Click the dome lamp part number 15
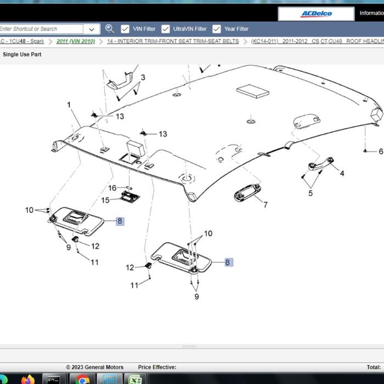Screen dimensions: 384x384 click(105, 200)
